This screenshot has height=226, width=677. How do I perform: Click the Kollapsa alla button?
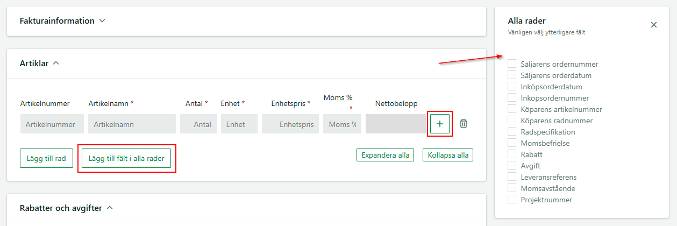448,156
